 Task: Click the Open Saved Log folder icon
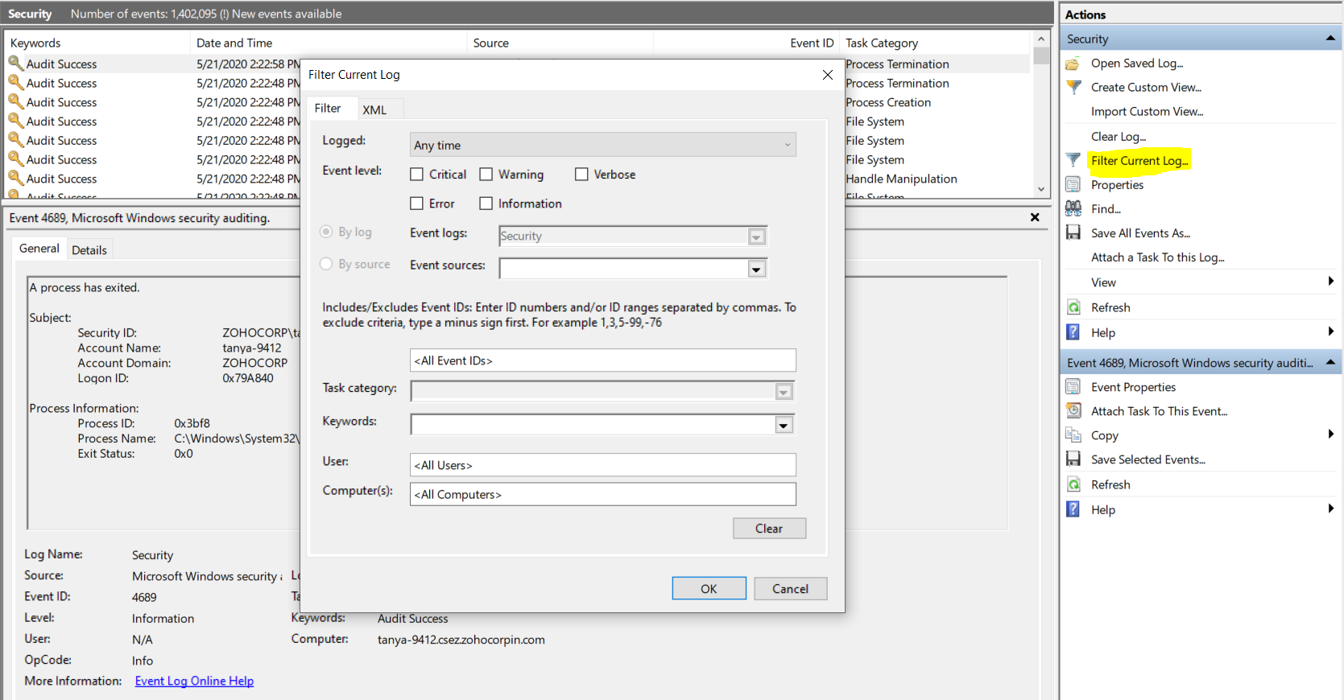pos(1073,64)
